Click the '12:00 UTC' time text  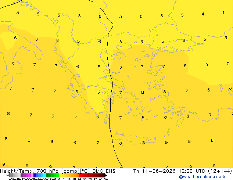coord(191,171)
